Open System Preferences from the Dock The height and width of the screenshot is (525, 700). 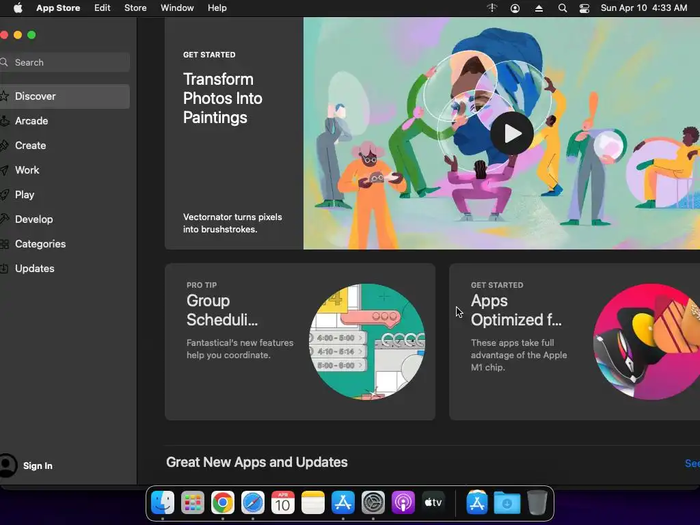click(373, 502)
